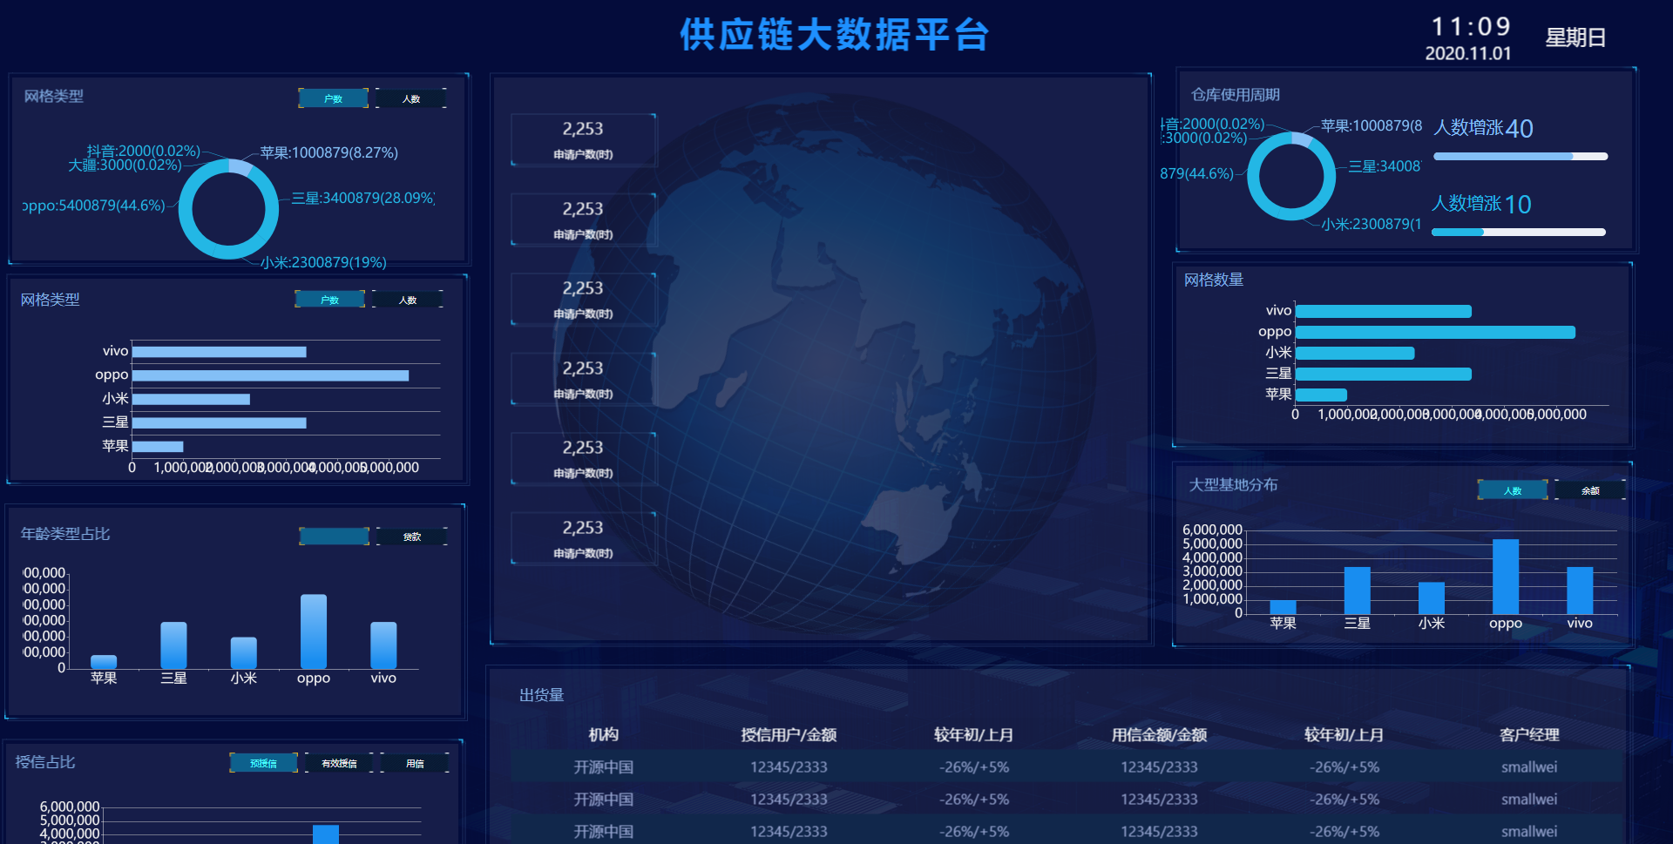Click the oppo bar in 网格数量 chart
Image resolution: width=1673 pixels, height=844 pixels.
coord(1434,332)
